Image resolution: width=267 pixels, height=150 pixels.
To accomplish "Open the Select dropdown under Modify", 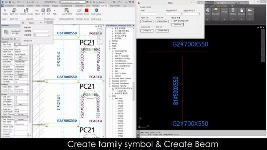I will (5, 19).
